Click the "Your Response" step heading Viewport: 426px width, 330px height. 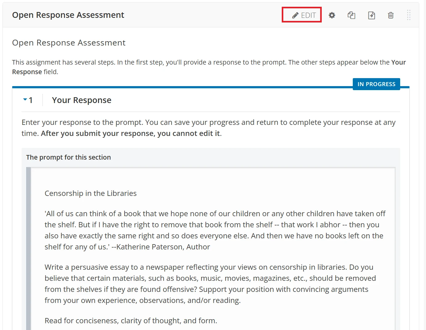click(x=82, y=100)
